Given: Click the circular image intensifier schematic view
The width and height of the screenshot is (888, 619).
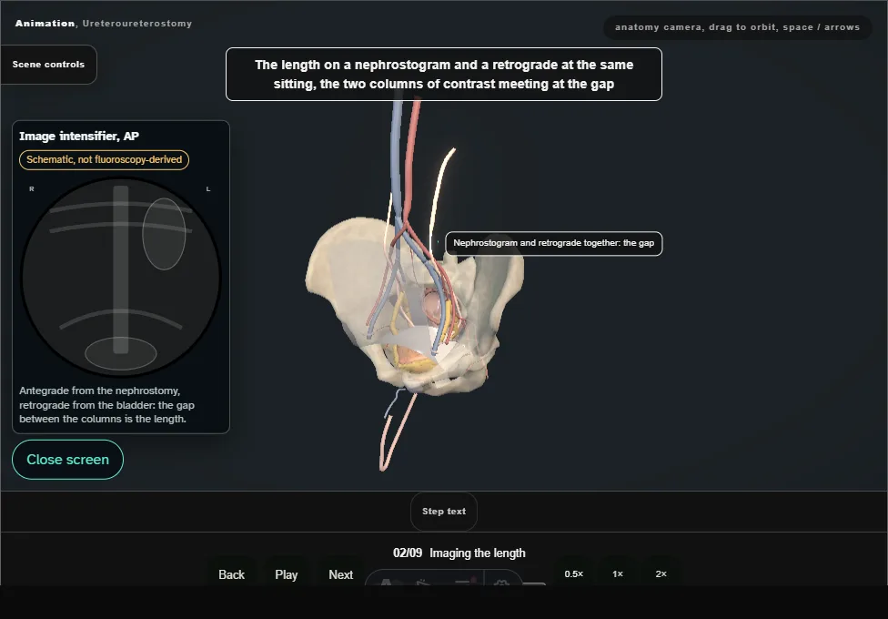Looking at the screenshot, I should (x=121, y=278).
